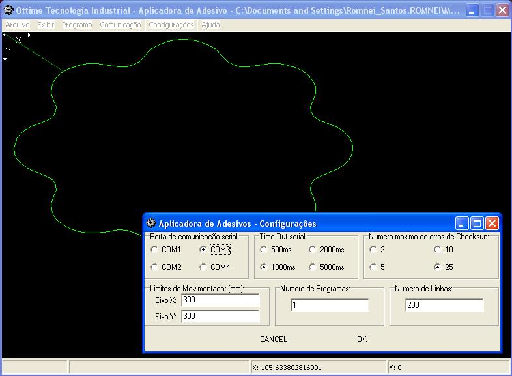
Task: Choose the 5000ms time-out option
Action: coord(313,267)
